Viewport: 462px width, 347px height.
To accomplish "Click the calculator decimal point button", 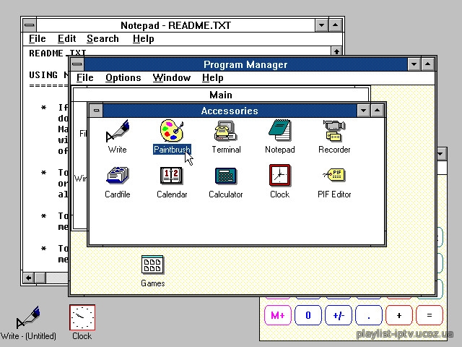I will (369, 315).
